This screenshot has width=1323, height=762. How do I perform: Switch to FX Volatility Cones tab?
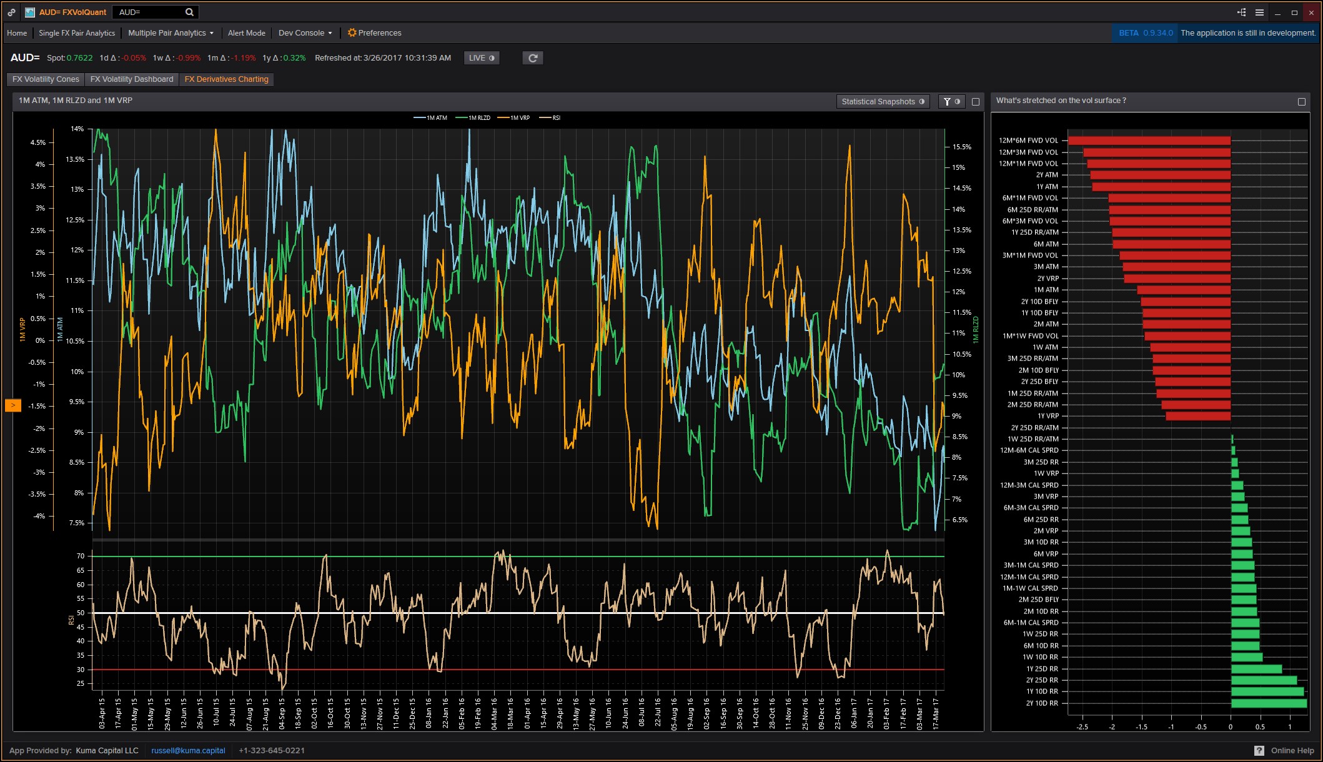point(46,79)
